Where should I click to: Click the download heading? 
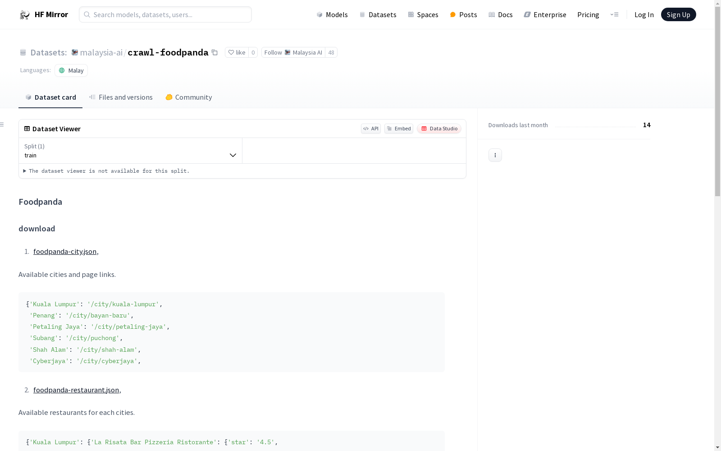point(37,229)
